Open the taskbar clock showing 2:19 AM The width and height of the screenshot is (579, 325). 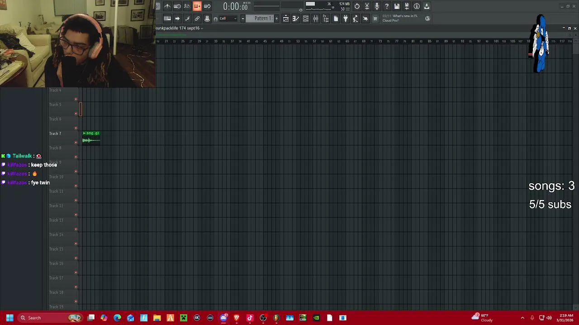click(x=566, y=318)
